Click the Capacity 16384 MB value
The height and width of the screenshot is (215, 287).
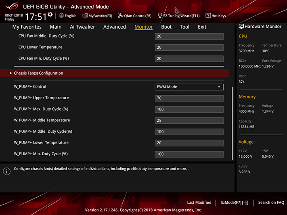click(x=246, y=127)
